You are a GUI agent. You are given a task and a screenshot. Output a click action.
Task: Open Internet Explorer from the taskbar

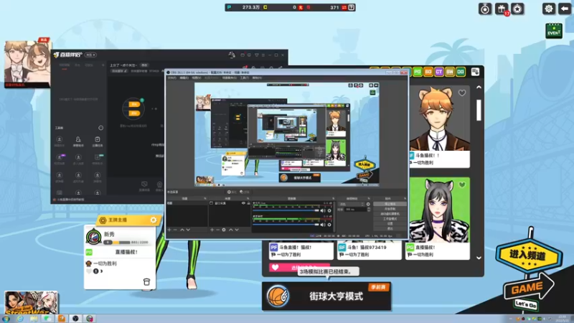pos(20,319)
